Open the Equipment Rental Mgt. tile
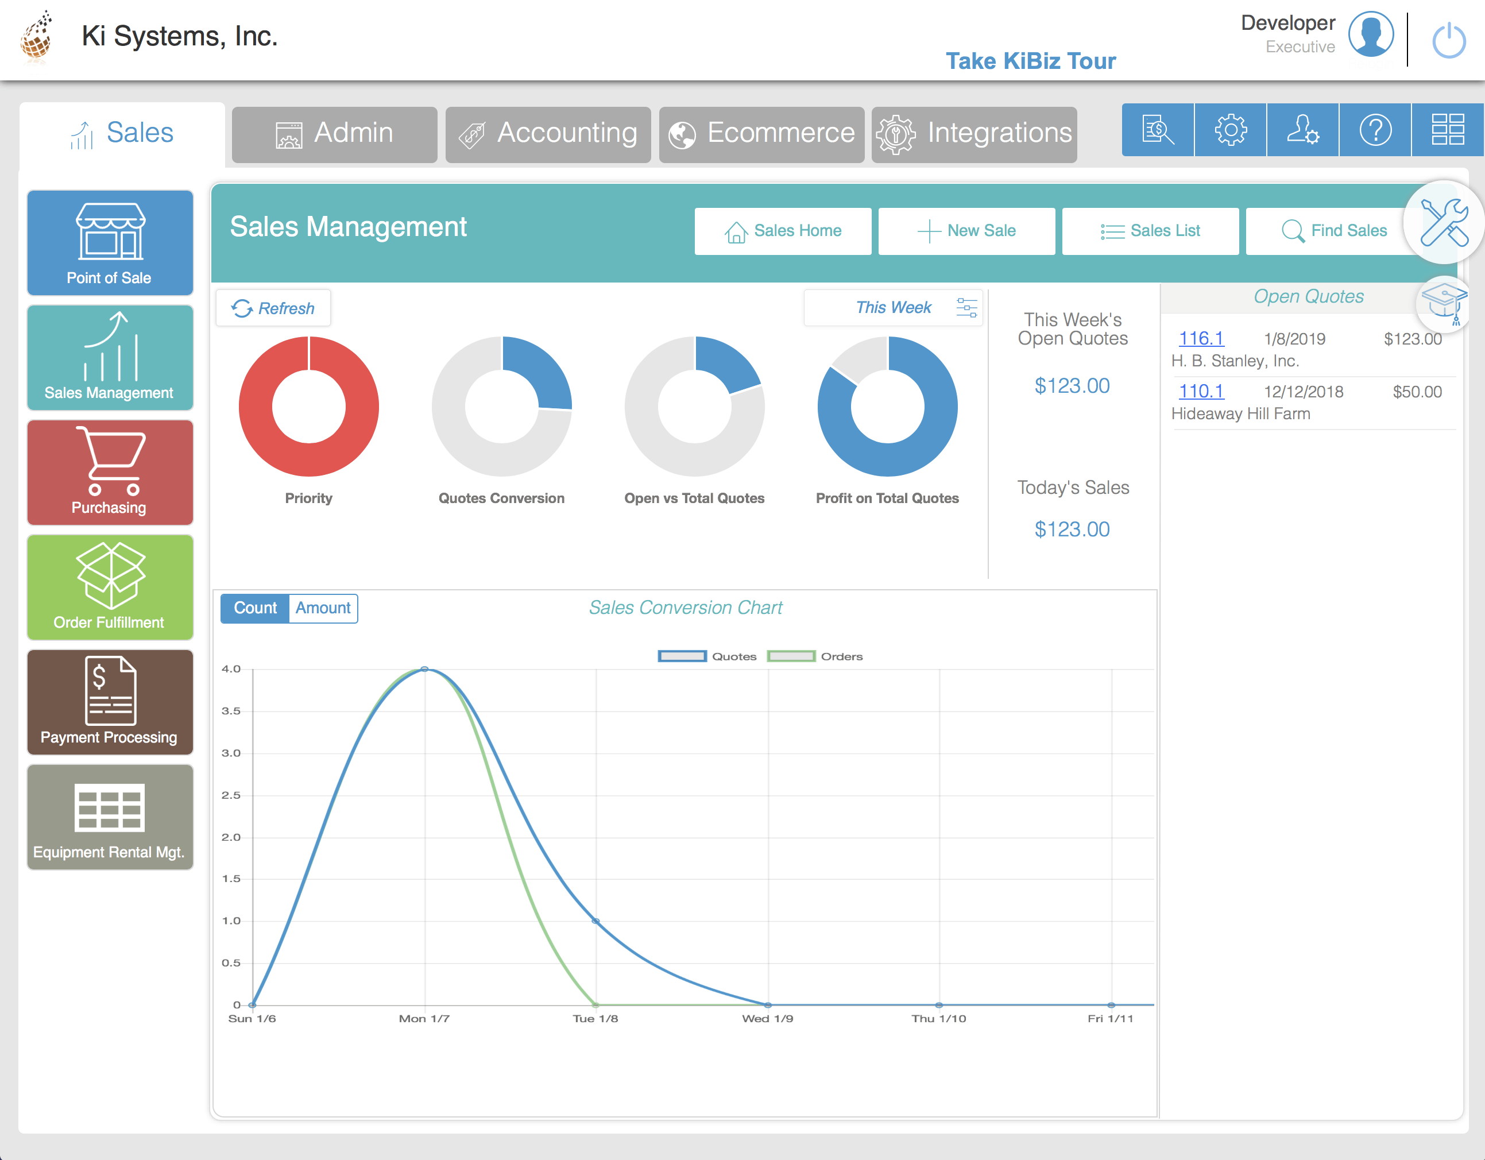Viewport: 1485px width, 1160px height. pos(110,817)
